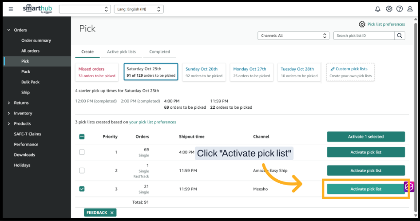Click the search magnifier for pick list ID
This screenshot has width=420, height=221.
(x=400, y=36)
